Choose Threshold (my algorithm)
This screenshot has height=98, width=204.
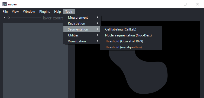131,47
